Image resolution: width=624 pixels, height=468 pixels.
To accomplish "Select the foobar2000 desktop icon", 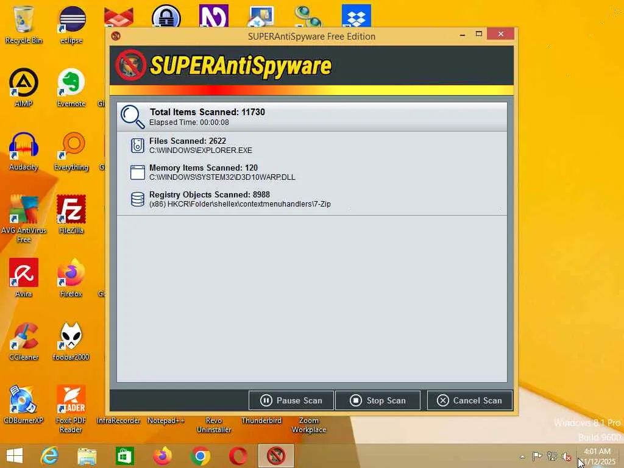I will [x=72, y=341].
